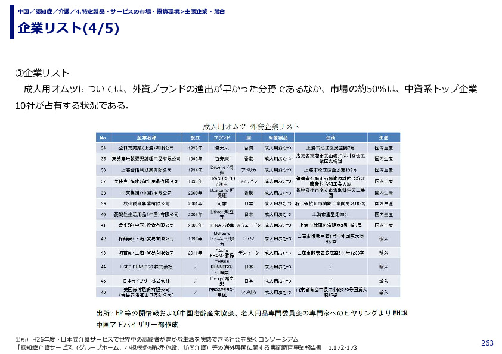Click company name FREE RUNNERS 株式会社
Screen dimensions: 502x354
tap(146, 267)
